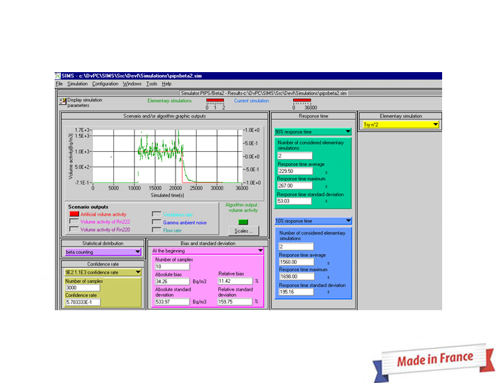Open the beta counting distribution dropdown
This screenshot has width=496, height=383.
click(137, 251)
